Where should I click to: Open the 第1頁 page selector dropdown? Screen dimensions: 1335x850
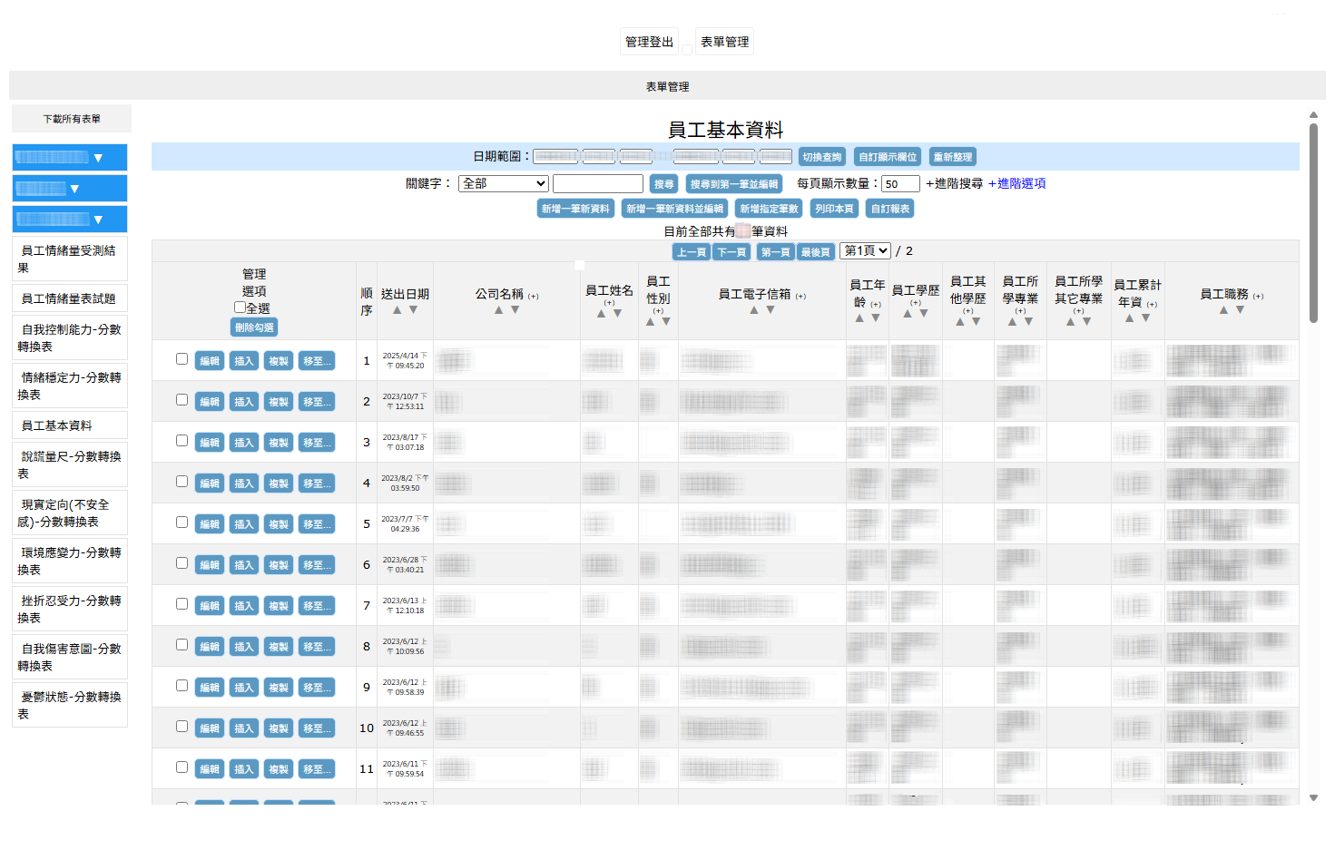coord(865,250)
